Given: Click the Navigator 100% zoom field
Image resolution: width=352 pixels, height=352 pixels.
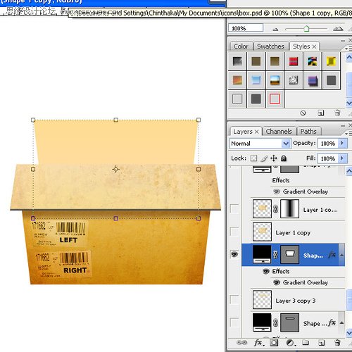Looking at the screenshot, I should point(246,28).
